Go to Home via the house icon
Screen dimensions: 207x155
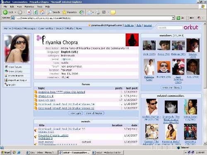pyautogui.click(x=42, y=12)
